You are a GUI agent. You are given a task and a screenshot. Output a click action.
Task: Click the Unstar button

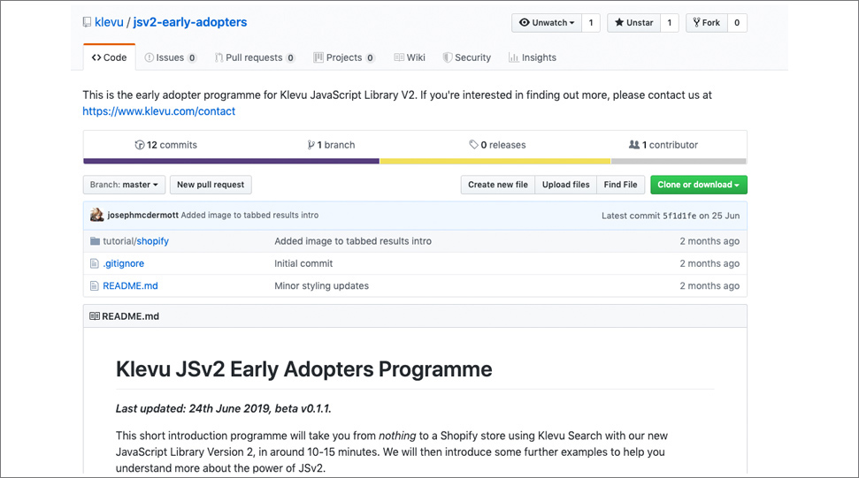tap(633, 22)
